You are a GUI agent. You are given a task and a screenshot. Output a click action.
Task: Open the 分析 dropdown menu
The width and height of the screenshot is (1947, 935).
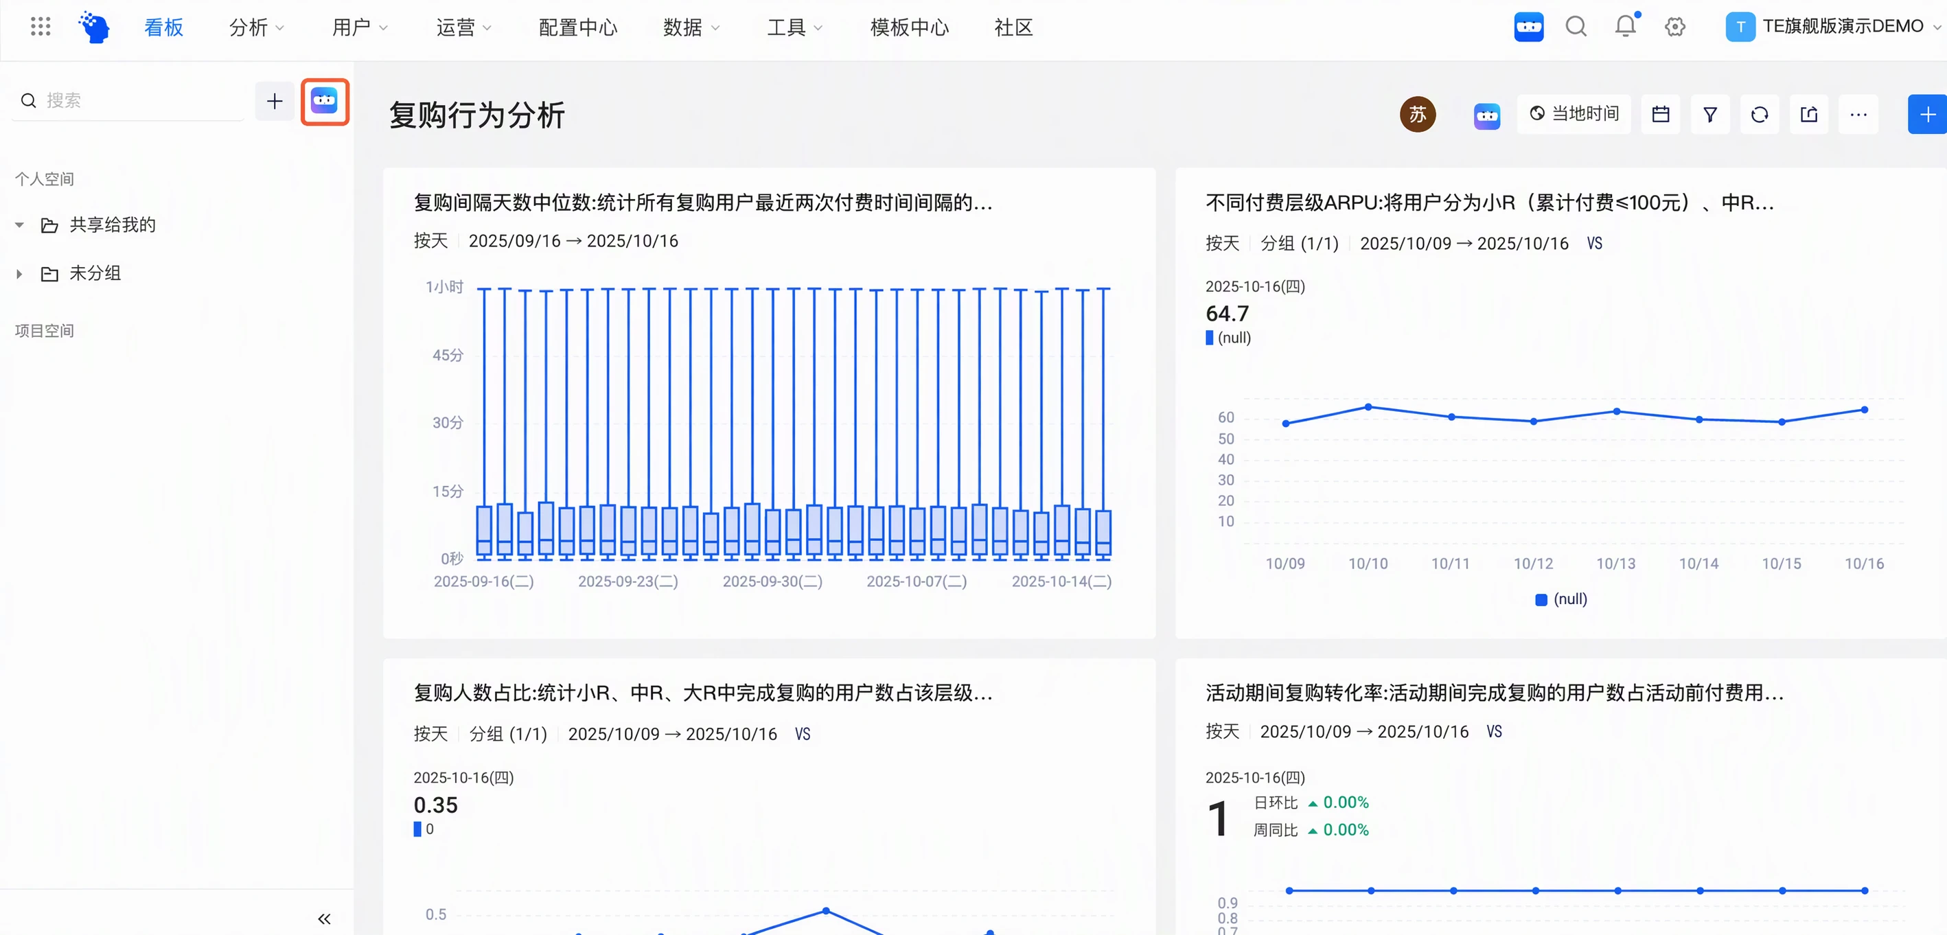click(256, 27)
